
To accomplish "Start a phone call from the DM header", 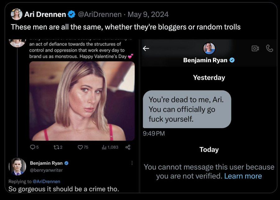I will 269,48.
